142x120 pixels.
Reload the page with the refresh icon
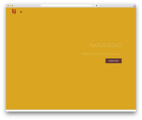click(x=92, y=5)
